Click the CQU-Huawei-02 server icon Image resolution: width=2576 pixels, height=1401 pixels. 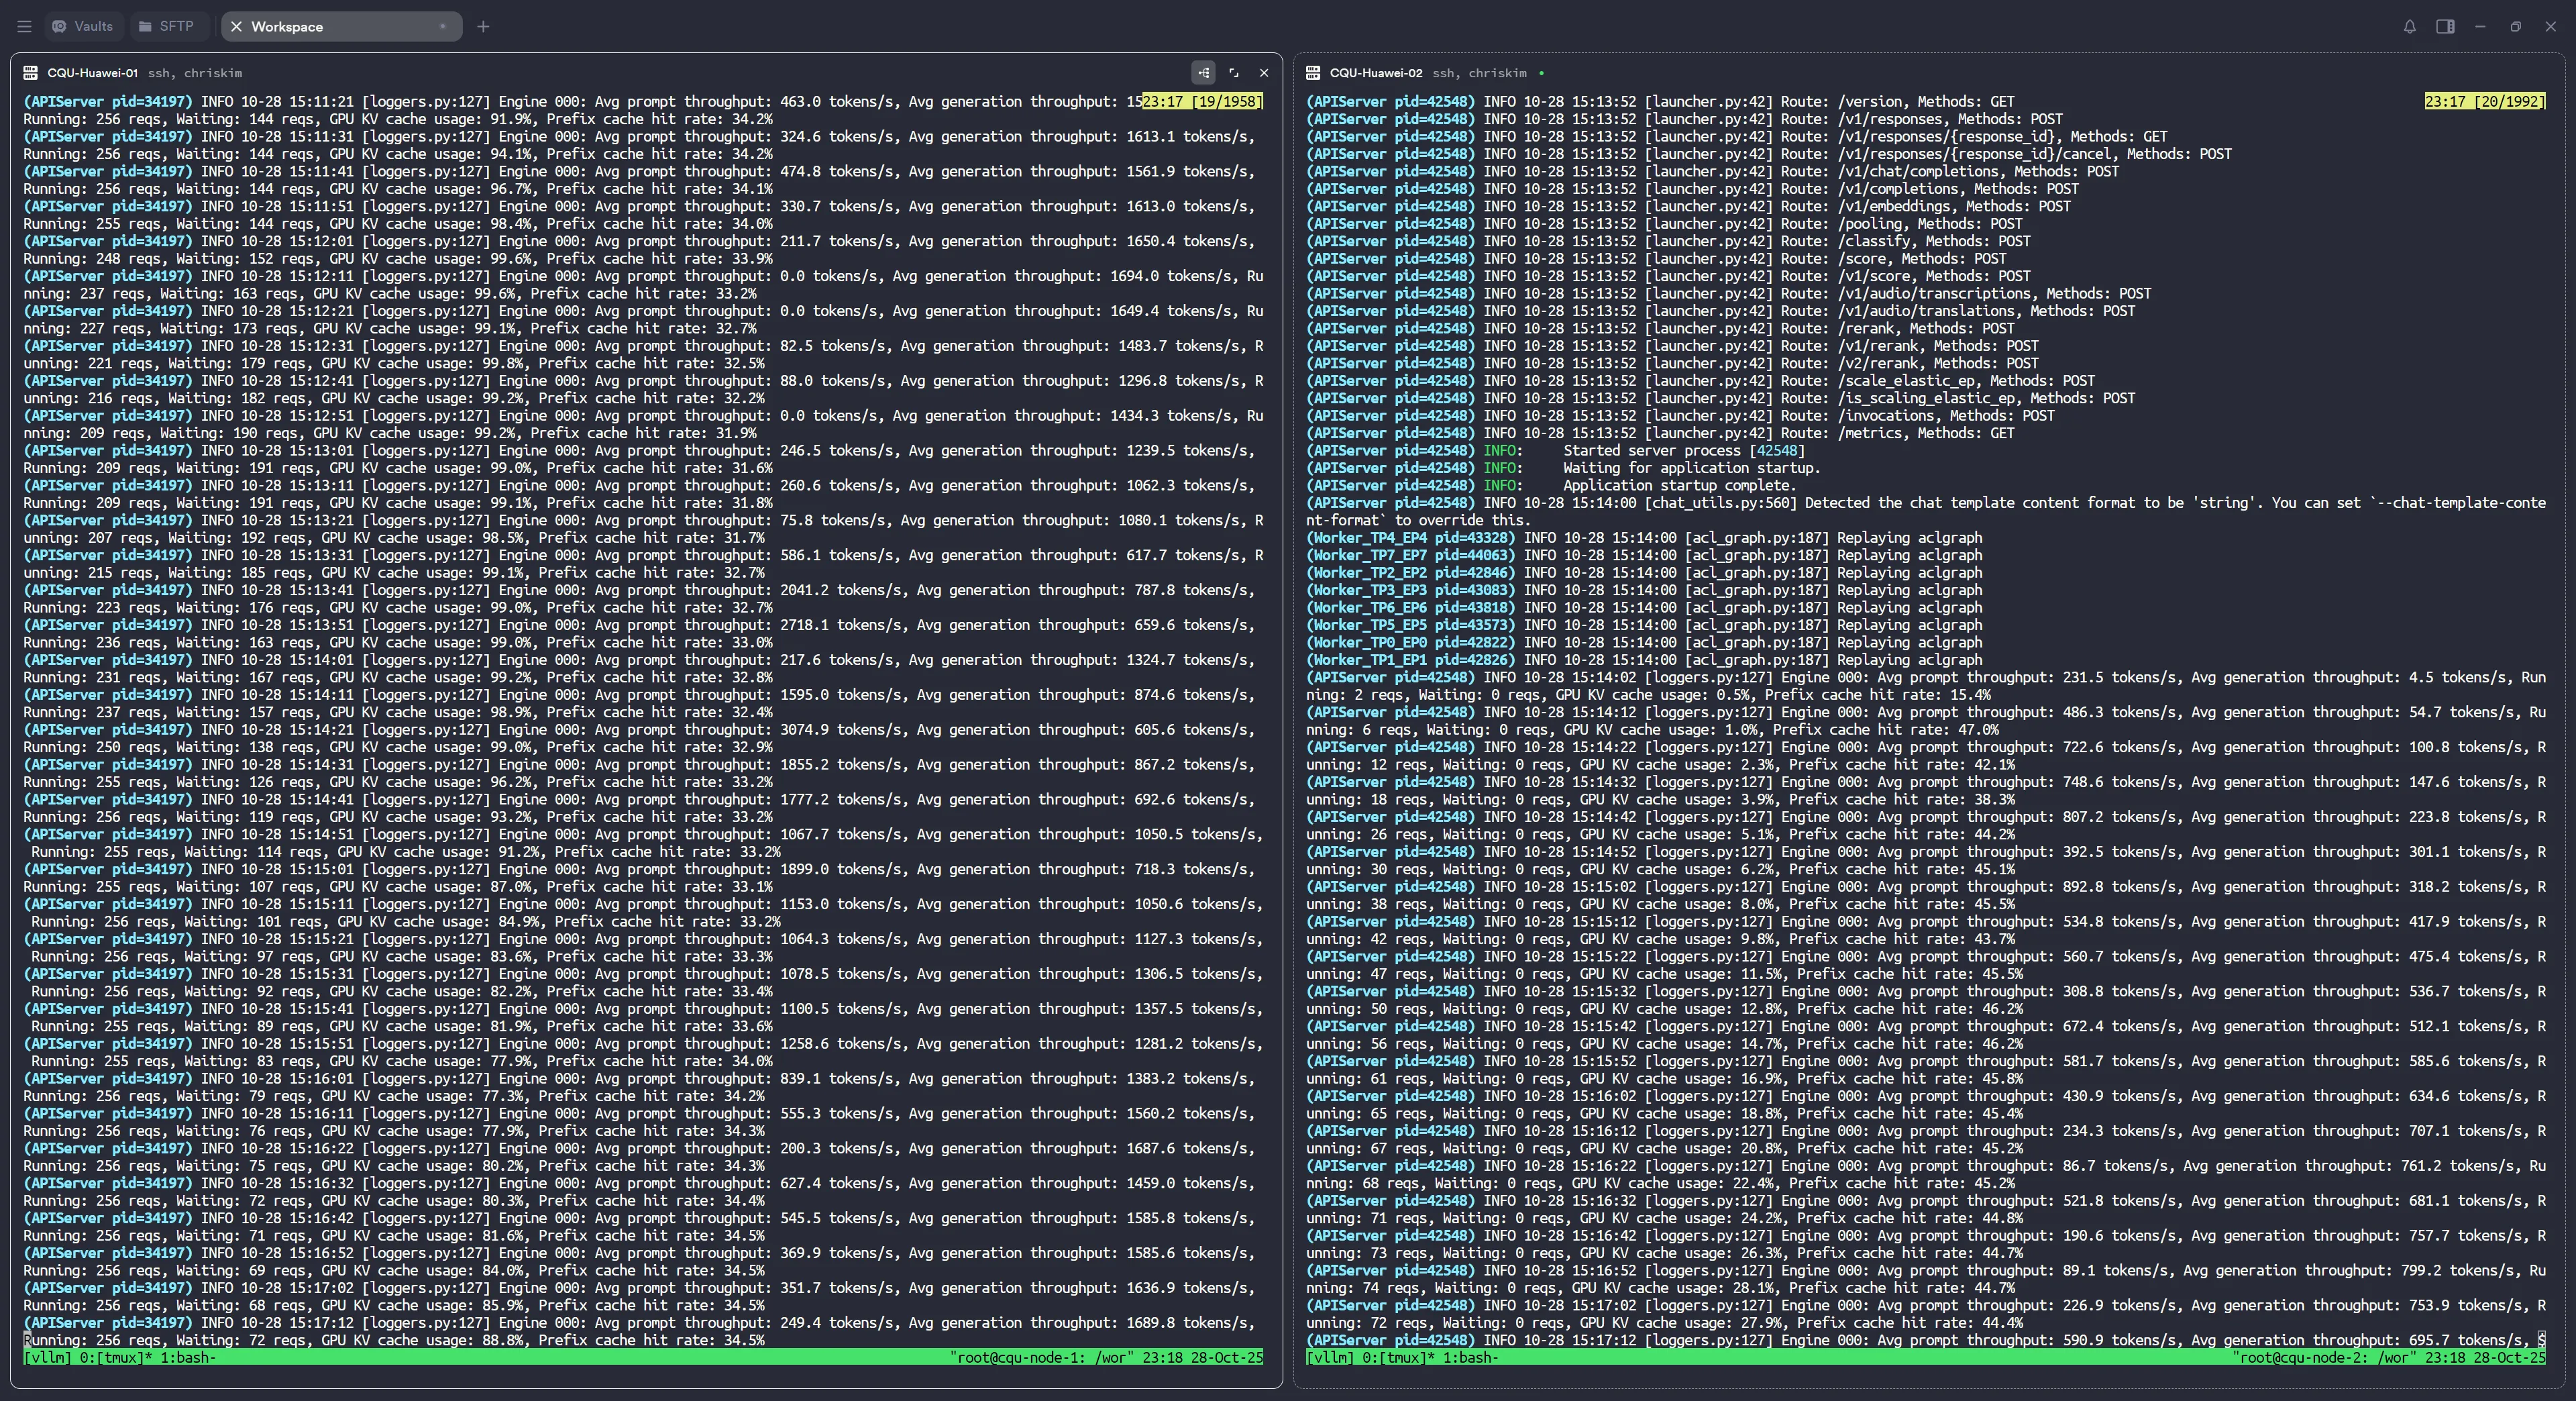(x=1313, y=73)
